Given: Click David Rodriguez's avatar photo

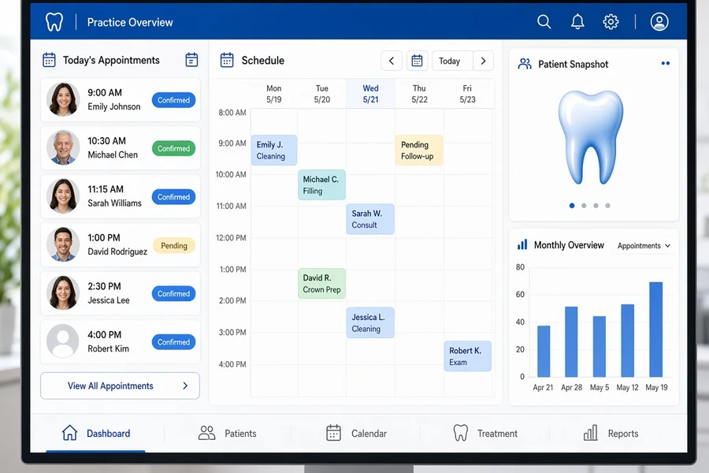Looking at the screenshot, I should [63, 244].
